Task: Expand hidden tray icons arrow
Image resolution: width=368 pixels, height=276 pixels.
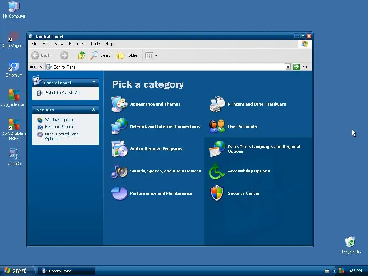Action: pyautogui.click(x=335, y=271)
